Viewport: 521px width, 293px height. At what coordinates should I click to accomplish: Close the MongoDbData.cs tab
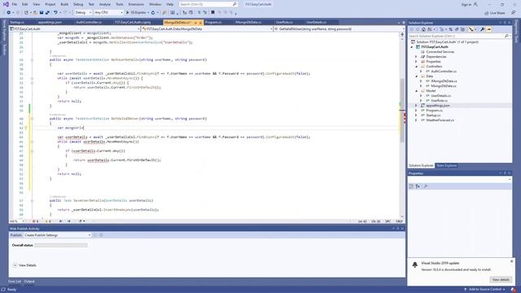pos(200,23)
